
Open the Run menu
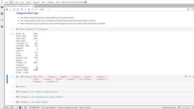[x=22, y=2]
